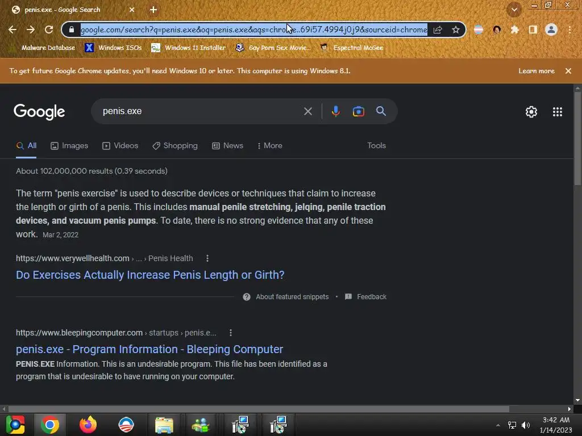Viewport: 582px width, 436px height.
Task: Open the bleepingcomputer.com result options menu
Action: (x=231, y=333)
